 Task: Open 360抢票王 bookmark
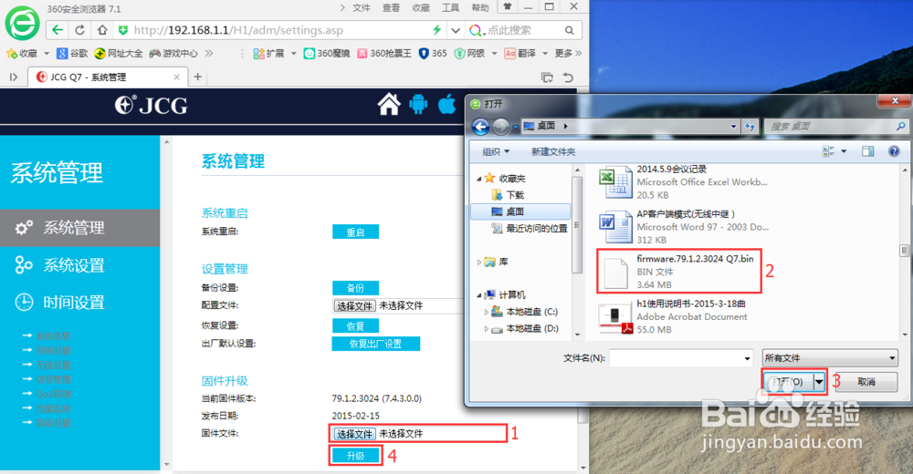point(383,54)
